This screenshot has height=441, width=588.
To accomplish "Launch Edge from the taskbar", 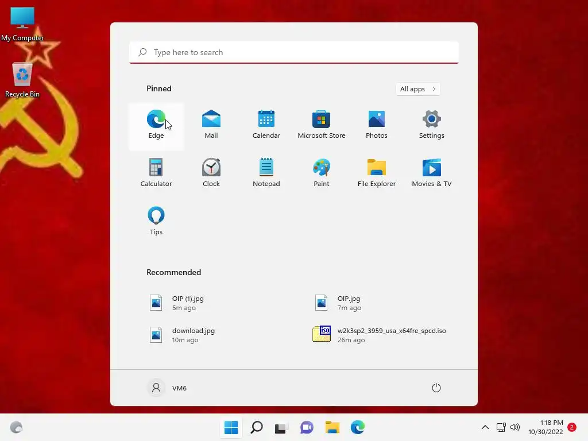I will (x=357, y=427).
